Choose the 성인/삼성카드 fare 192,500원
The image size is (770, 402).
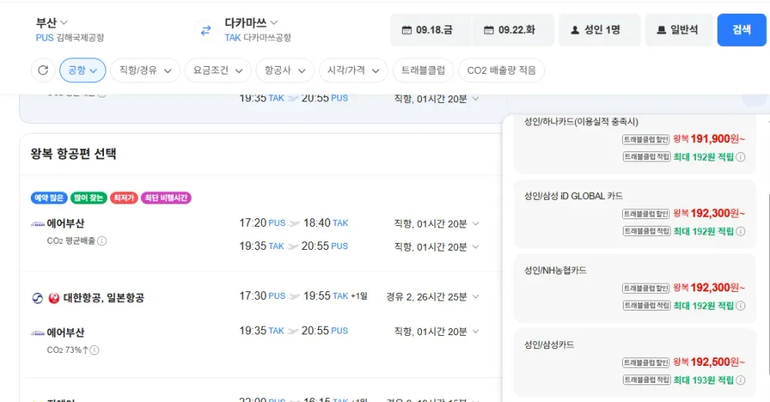click(634, 363)
